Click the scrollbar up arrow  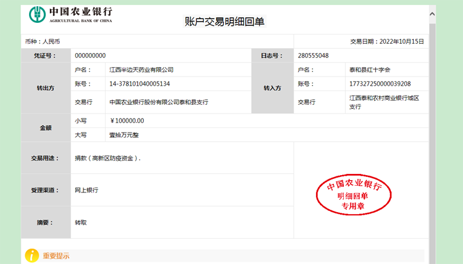[x=432, y=14]
